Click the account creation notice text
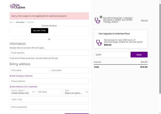161x114 pixels. [34, 58]
